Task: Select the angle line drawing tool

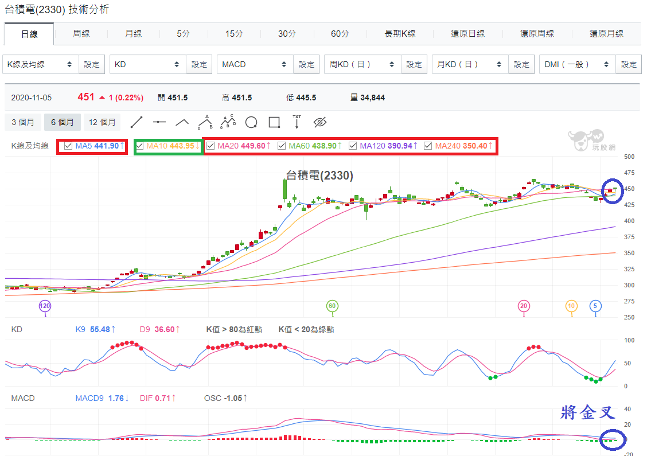Action: pyautogui.click(x=182, y=122)
